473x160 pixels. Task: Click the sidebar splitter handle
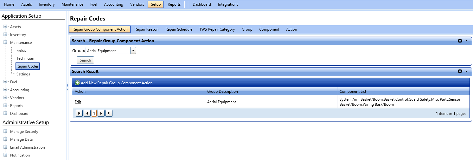point(67,87)
